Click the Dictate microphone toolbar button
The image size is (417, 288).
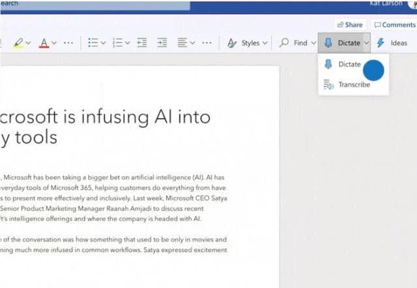(x=340, y=43)
